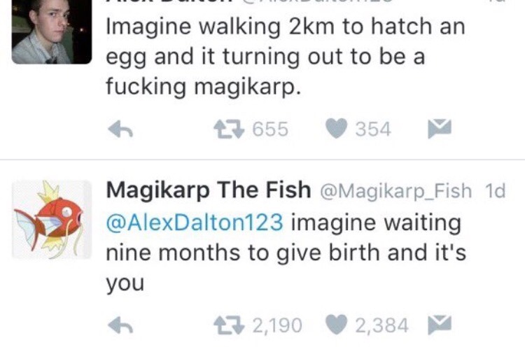The width and height of the screenshot is (525, 347).
Task: Visit the @Magikarp_Fish handle link
Action: 395,190
